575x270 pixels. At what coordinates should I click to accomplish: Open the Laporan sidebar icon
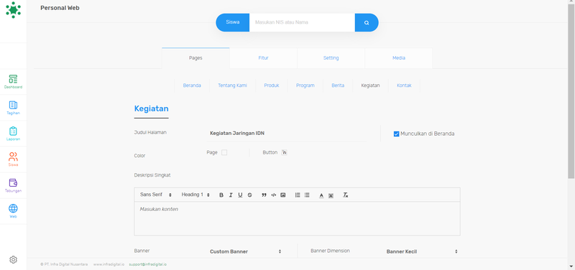[x=13, y=134]
